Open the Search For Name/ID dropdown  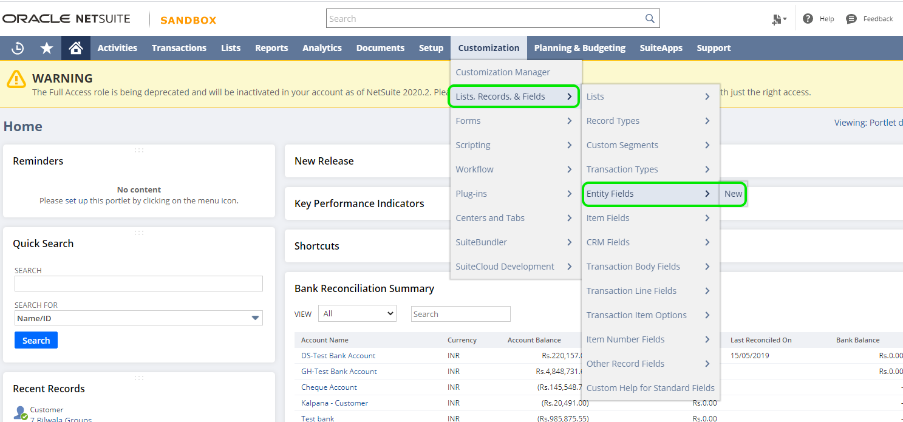[138, 318]
